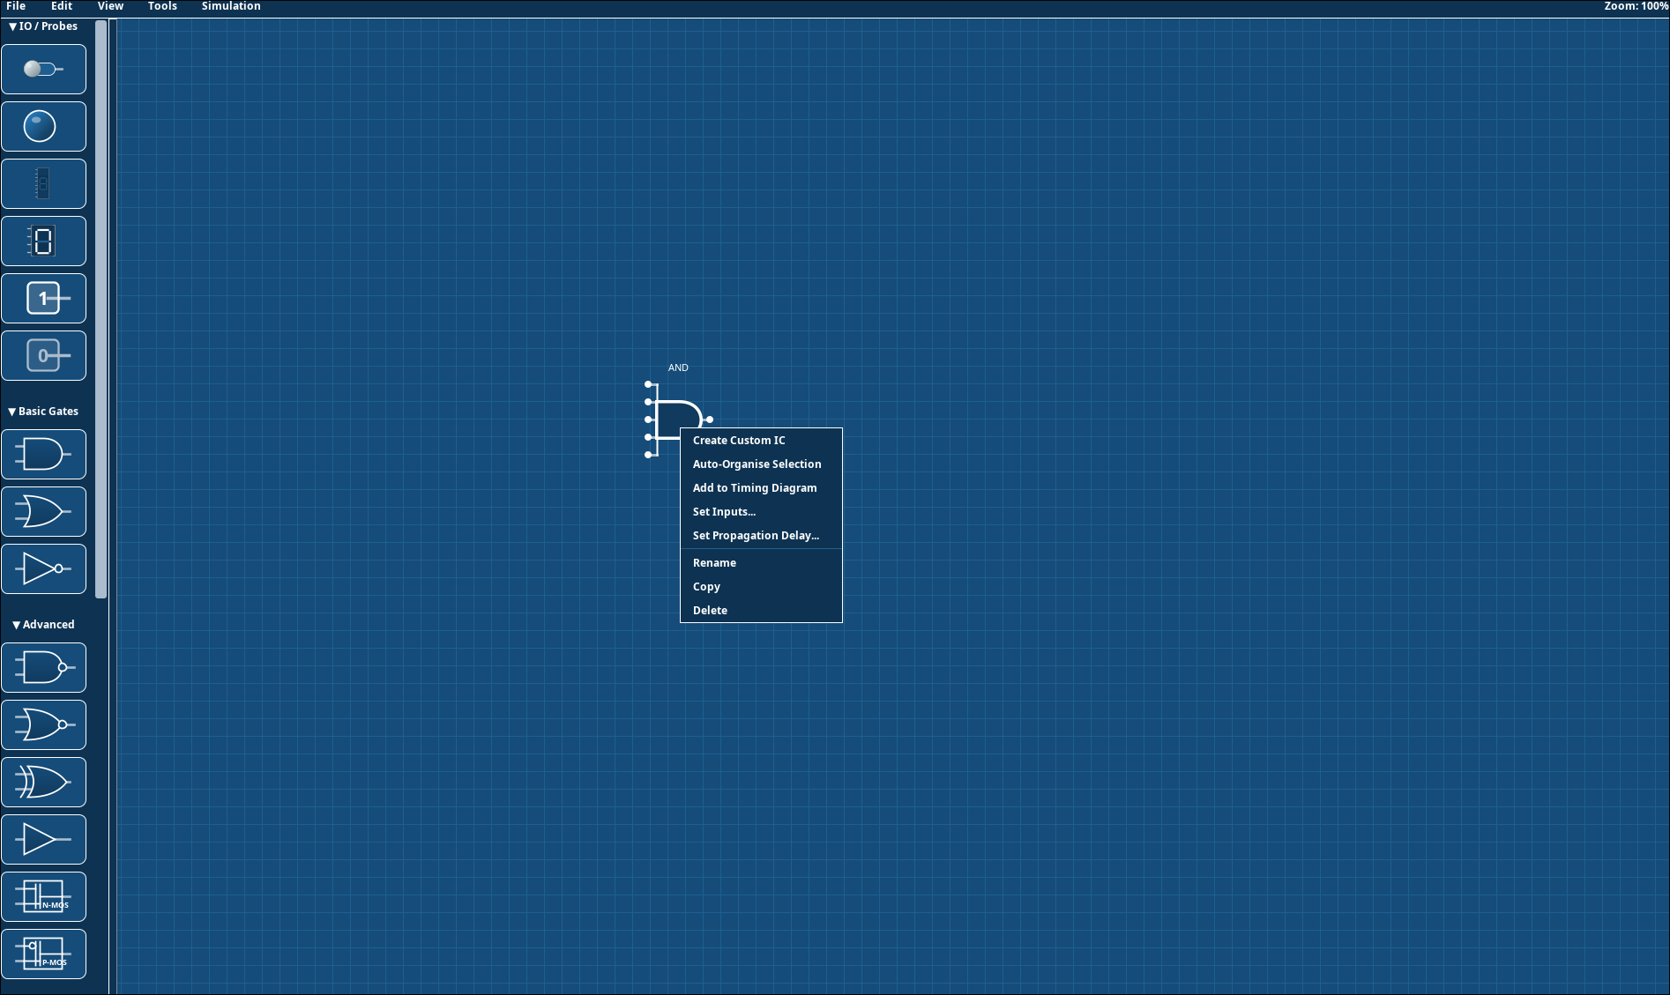This screenshot has width=1670, height=995.
Task: Click the bottom input pin of AND gate
Action: pyautogui.click(x=648, y=455)
